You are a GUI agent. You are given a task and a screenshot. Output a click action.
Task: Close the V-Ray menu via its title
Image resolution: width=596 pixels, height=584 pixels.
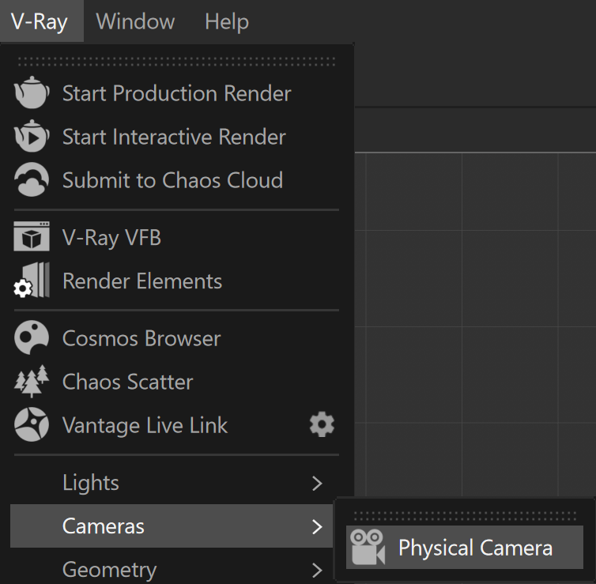pyautogui.click(x=40, y=21)
